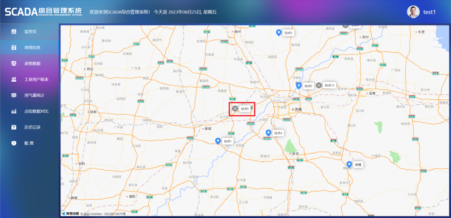Click the test1 user avatar
This screenshot has width=451, height=218.
(413, 12)
